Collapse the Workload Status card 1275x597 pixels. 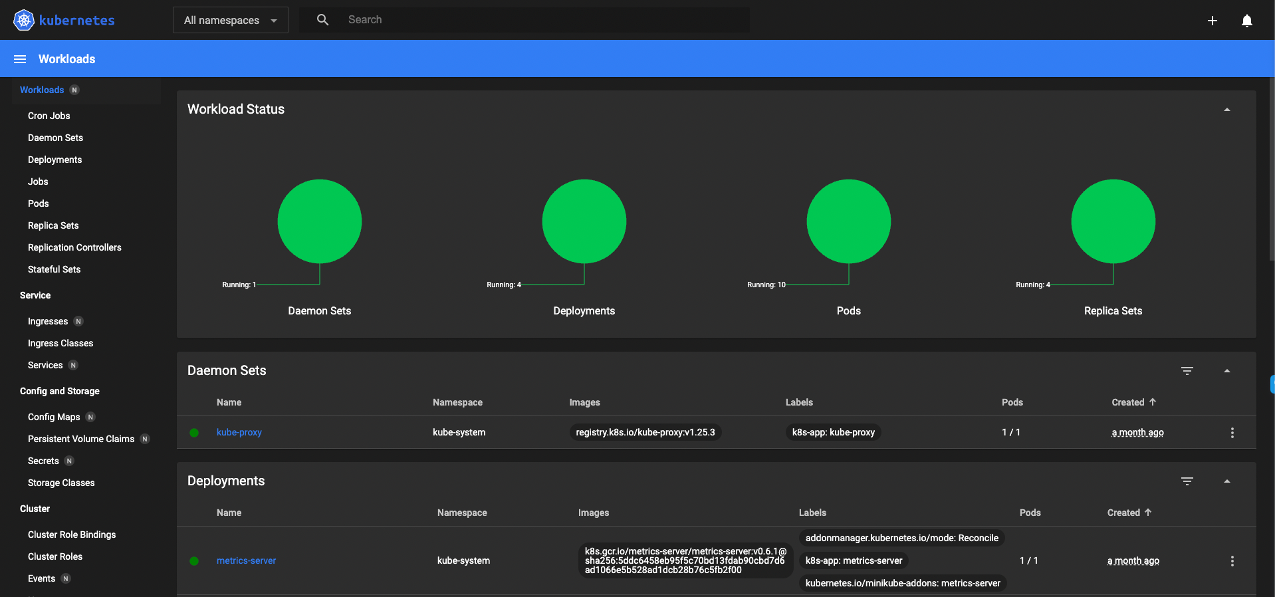tap(1227, 110)
